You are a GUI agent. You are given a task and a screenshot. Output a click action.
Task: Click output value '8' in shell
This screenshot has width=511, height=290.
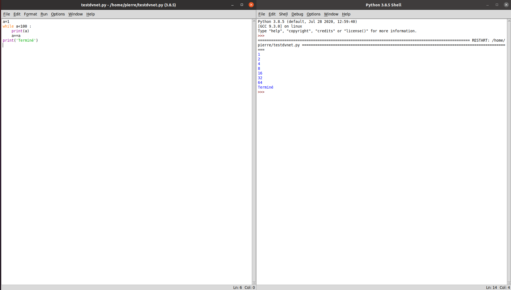click(259, 68)
